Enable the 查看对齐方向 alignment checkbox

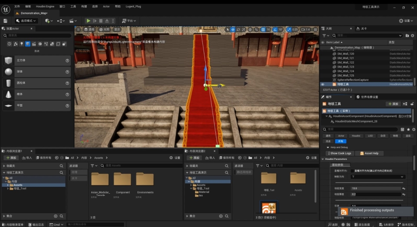(352, 170)
